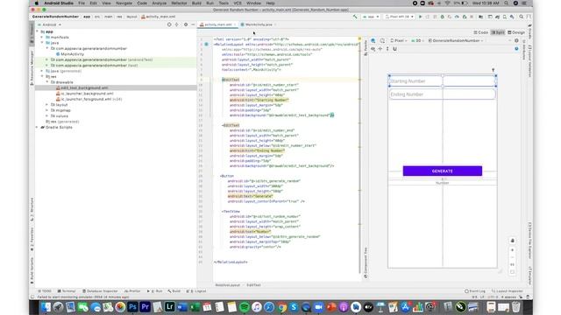Select ic_launcher_foreground.xml file
The height and width of the screenshot is (315, 561).
(x=89, y=99)
